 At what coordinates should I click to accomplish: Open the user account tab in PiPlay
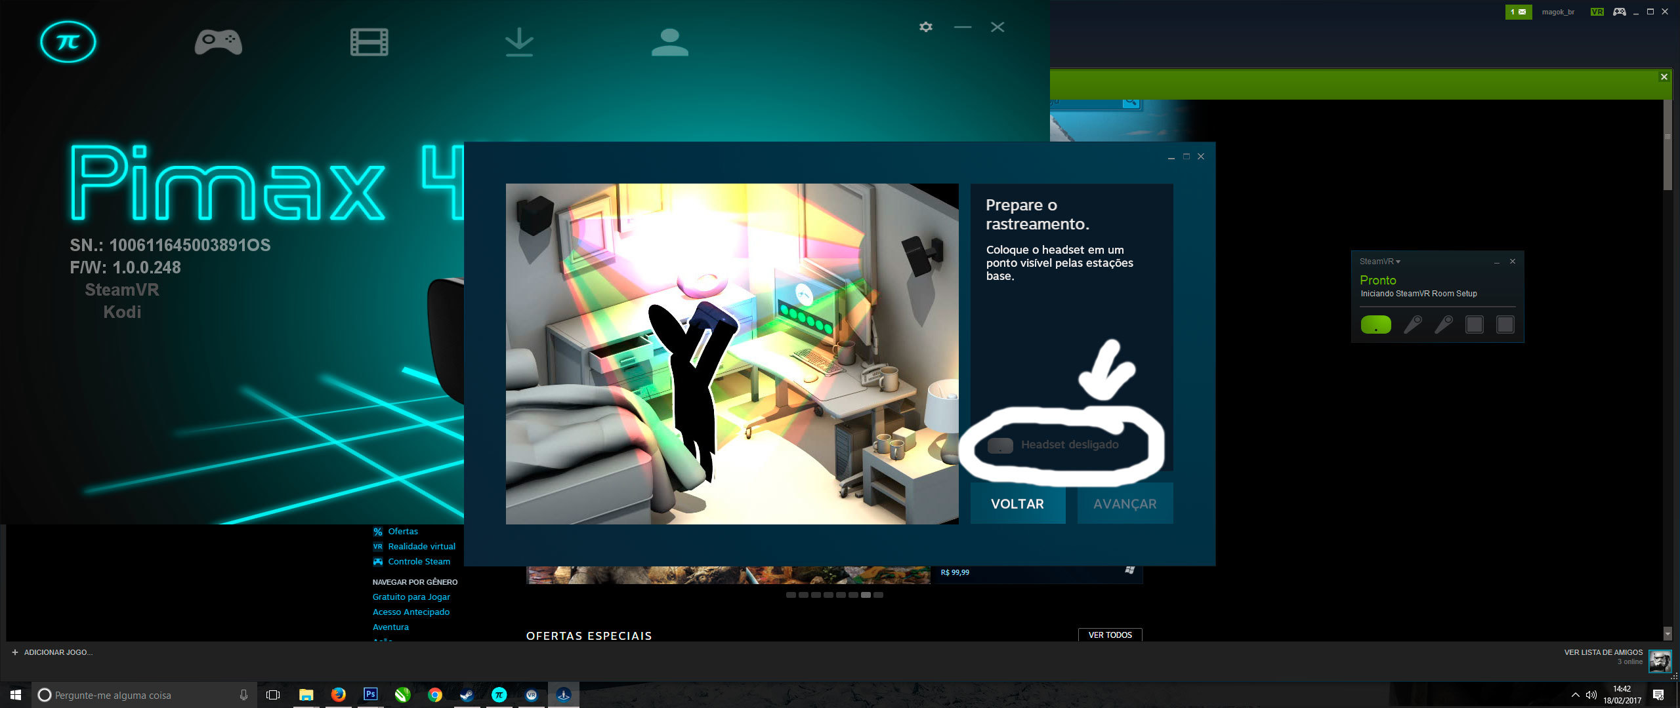point(669,42)
